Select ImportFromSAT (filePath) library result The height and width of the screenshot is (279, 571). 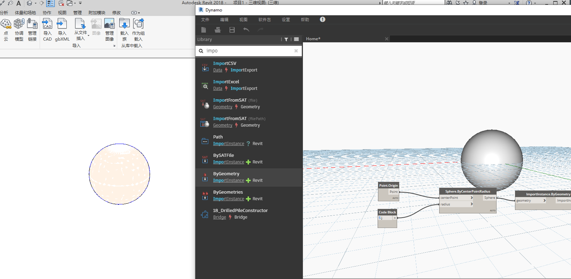[x=249, y=122]
